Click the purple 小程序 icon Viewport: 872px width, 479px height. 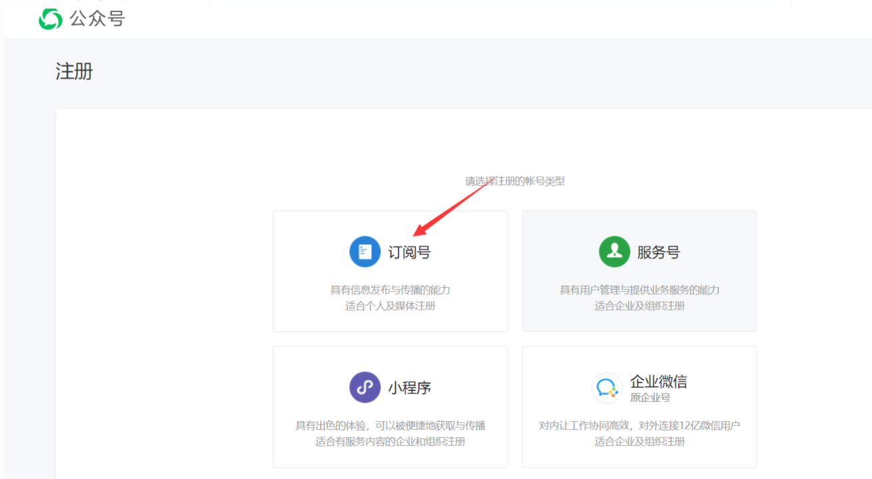click(365, 387)
